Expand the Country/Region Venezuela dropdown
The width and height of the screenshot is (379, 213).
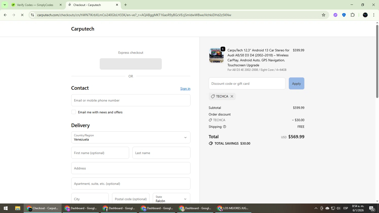click(x=131, y=137)
